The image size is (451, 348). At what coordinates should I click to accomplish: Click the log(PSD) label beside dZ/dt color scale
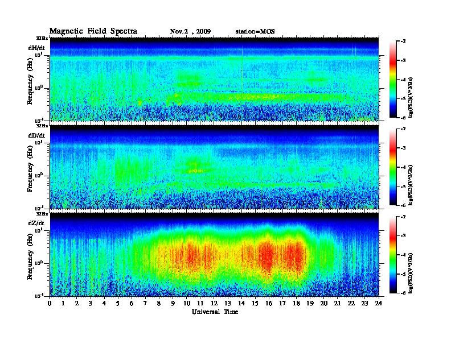point(411,273)
